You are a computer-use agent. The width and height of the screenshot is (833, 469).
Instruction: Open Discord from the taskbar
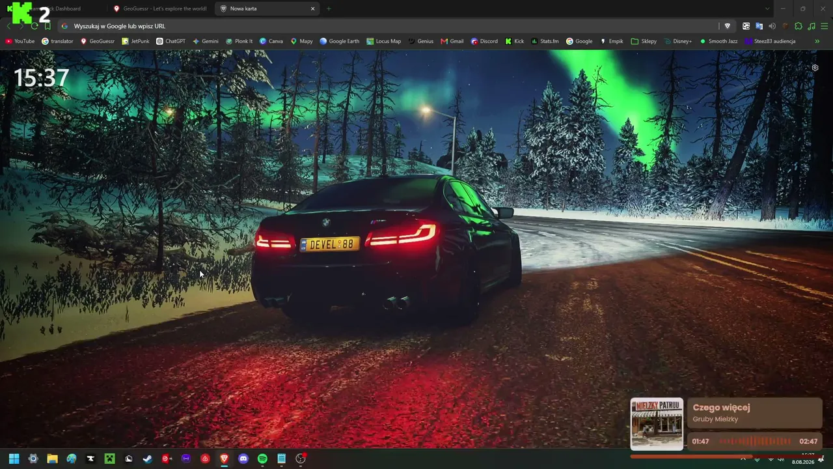tap(243, 459)
